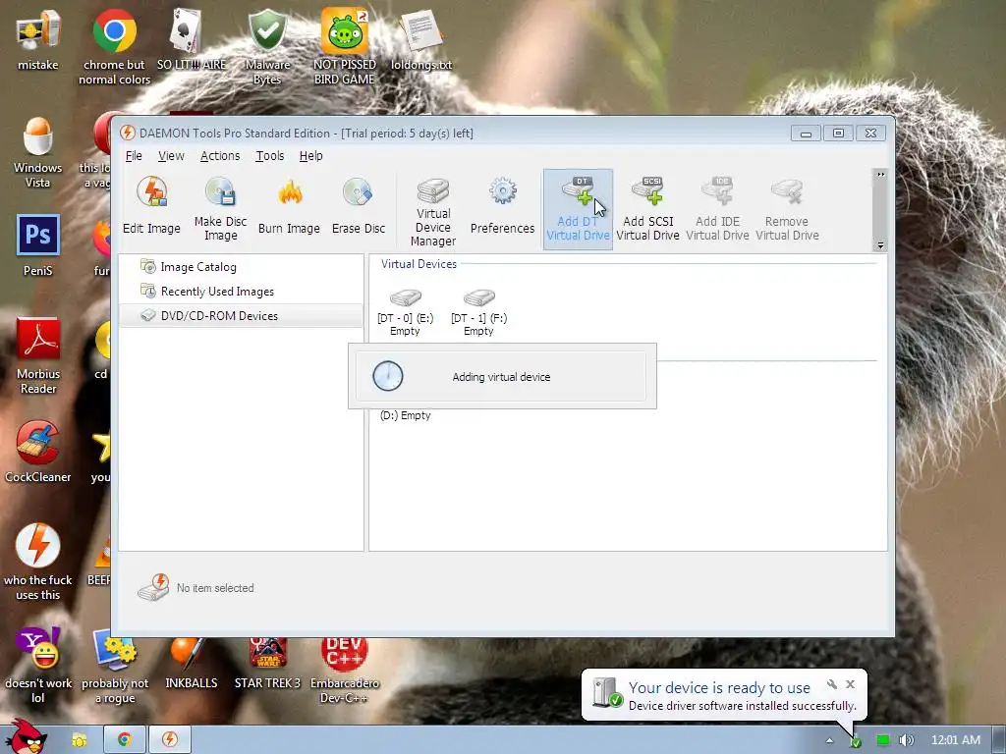The height and width of the screenshot is (754, 1006).
Task: Expand toolbar overflow double-arrow at top
Action: (x=881, y=175)
